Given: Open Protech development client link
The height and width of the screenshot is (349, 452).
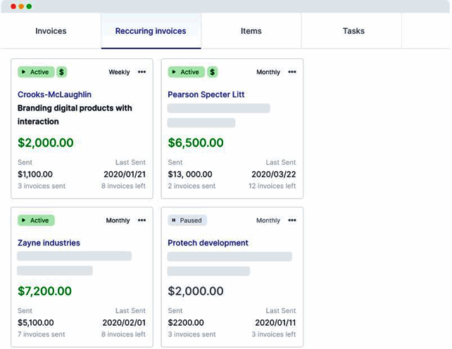Looking at the screenshot, I should coord(208,243).
